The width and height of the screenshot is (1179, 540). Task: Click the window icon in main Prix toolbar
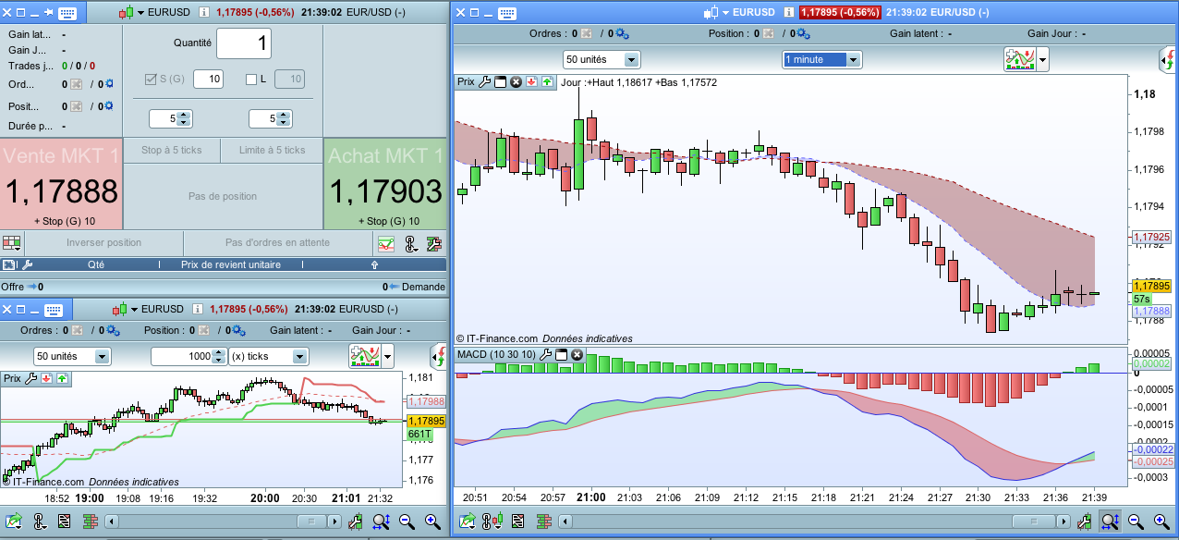click(x=501, y=82)
